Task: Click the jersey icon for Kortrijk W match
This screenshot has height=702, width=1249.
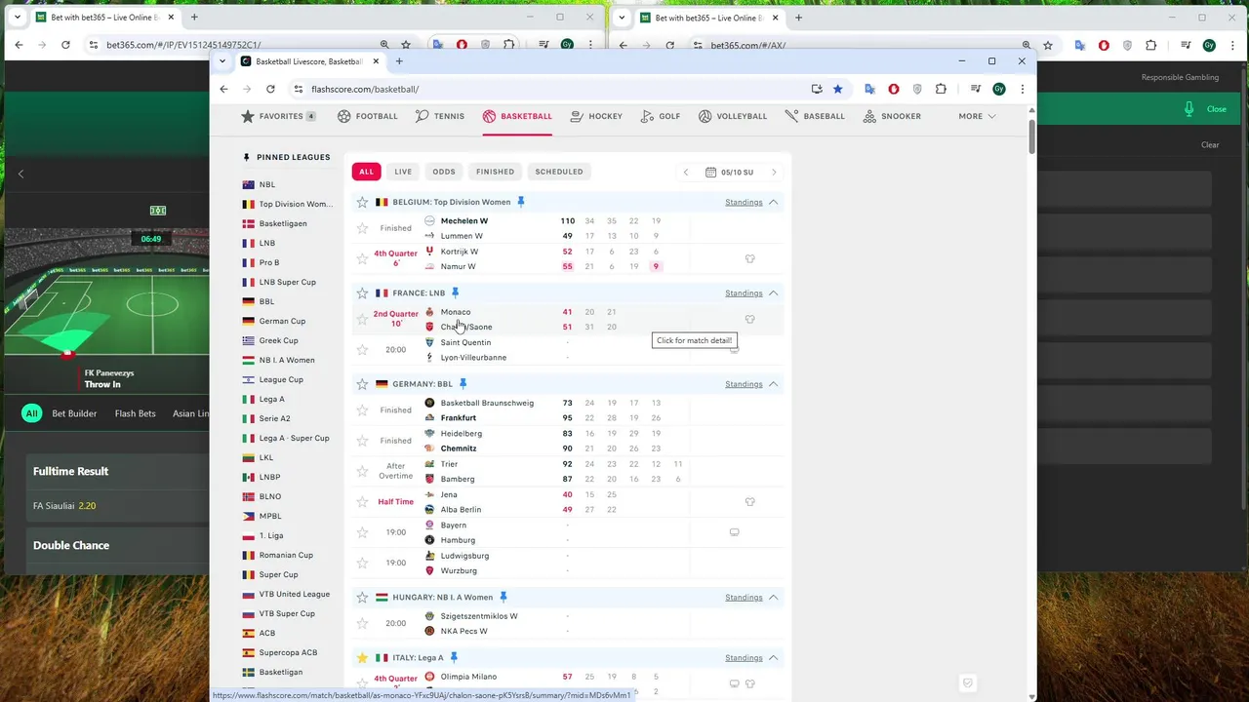Action: coord(750,259)
